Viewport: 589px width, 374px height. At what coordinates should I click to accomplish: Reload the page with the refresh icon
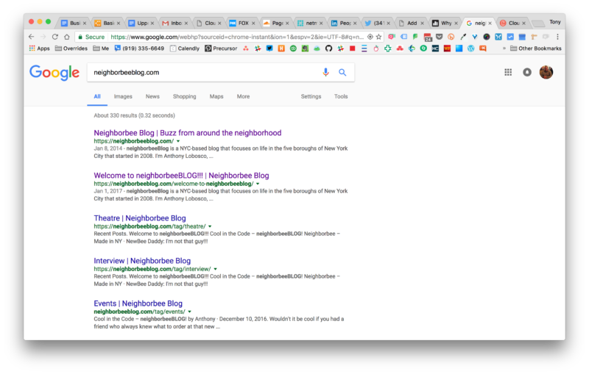(54, 37)
